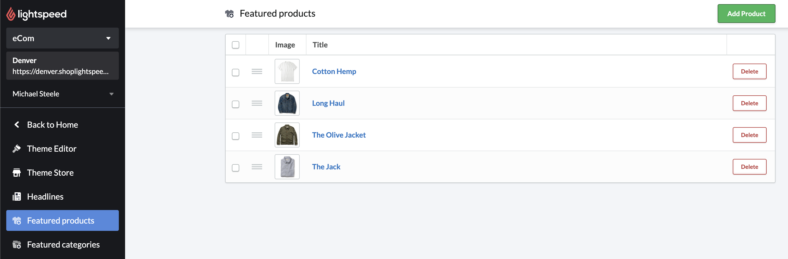Open the Denver shop selector
This screenshot has width=788, height=259.
[x=62, y=66]
